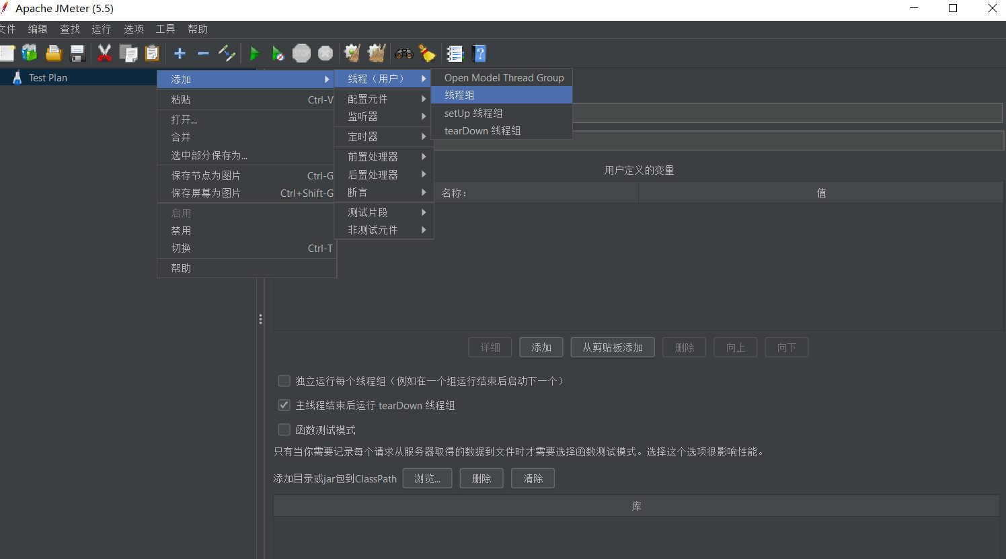Expand all nodes with plus icon
The width and height of the screenshot is (1006, 559).
tap(180, 53)
